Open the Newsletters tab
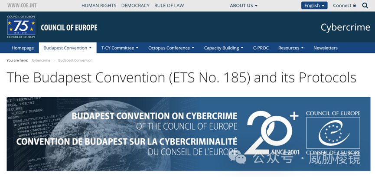The height and width of the screenshot is (177, 375). [326, 48]
